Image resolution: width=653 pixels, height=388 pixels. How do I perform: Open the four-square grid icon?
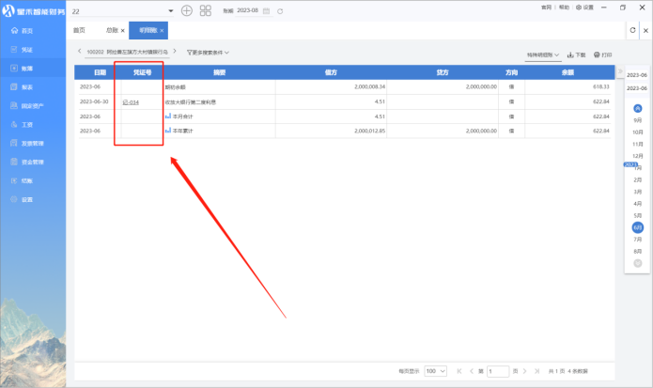206,10
